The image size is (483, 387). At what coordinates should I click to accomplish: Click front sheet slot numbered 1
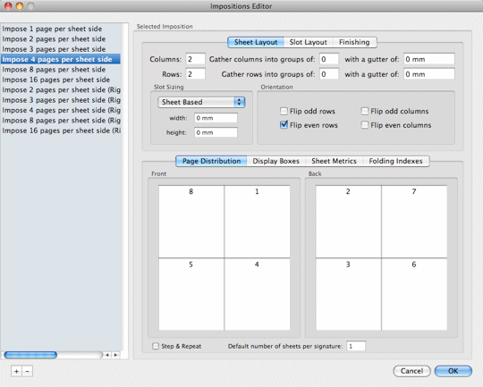[257, 222]
